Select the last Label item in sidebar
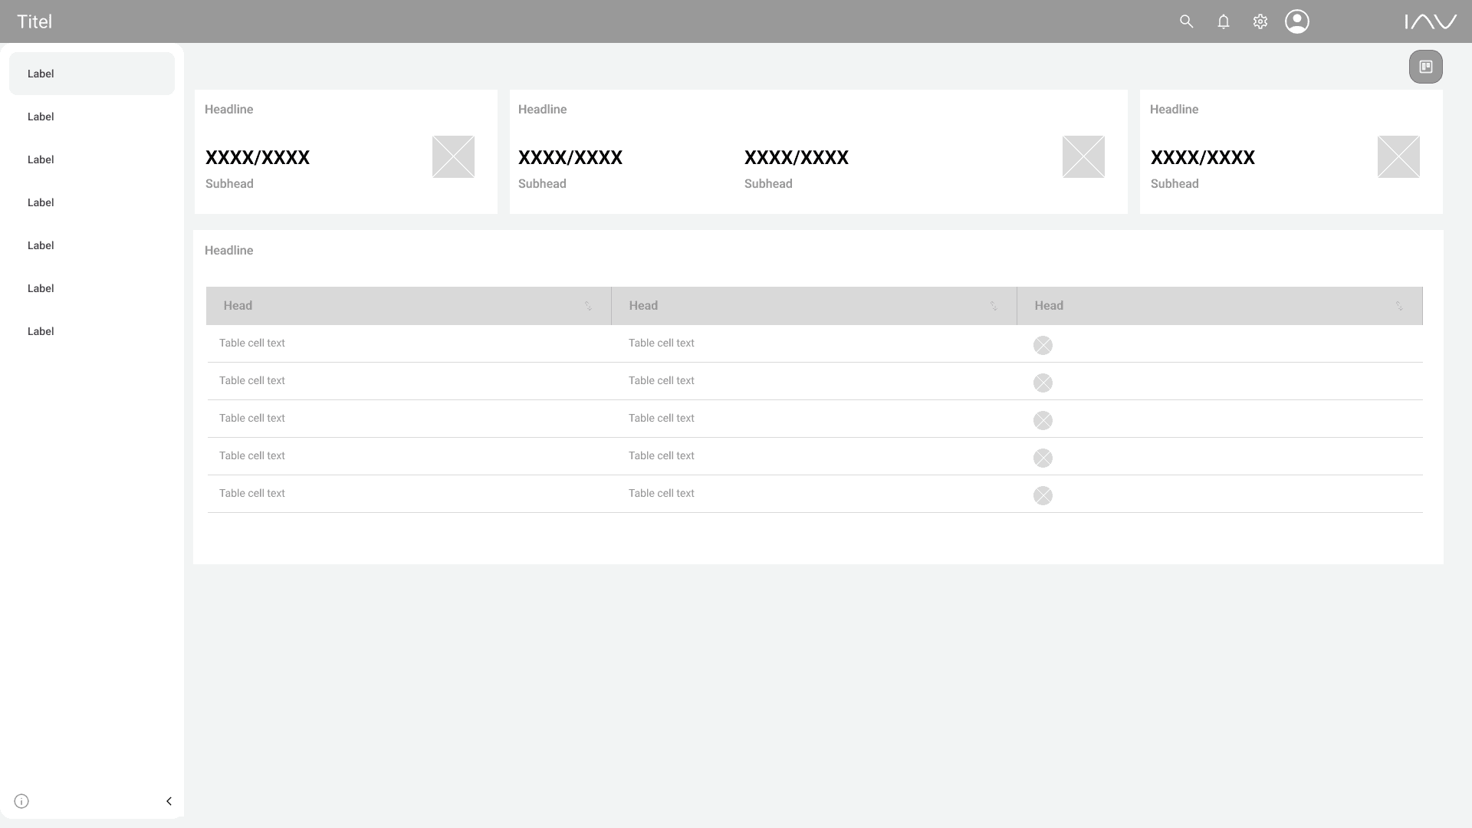Screen dimensions: 1472x828 pyautogui.click(x=92, y=331)
